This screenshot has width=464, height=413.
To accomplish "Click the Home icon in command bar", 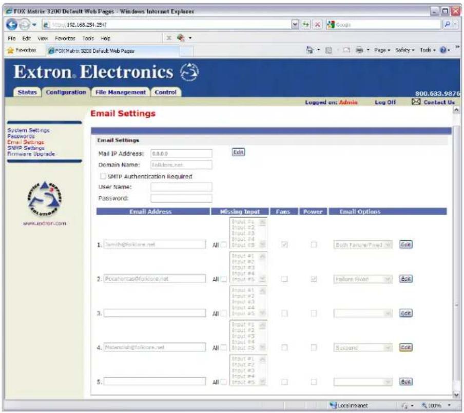I will (310, 50).
